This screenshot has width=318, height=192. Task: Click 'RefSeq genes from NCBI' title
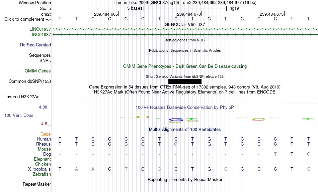point(185,40)
